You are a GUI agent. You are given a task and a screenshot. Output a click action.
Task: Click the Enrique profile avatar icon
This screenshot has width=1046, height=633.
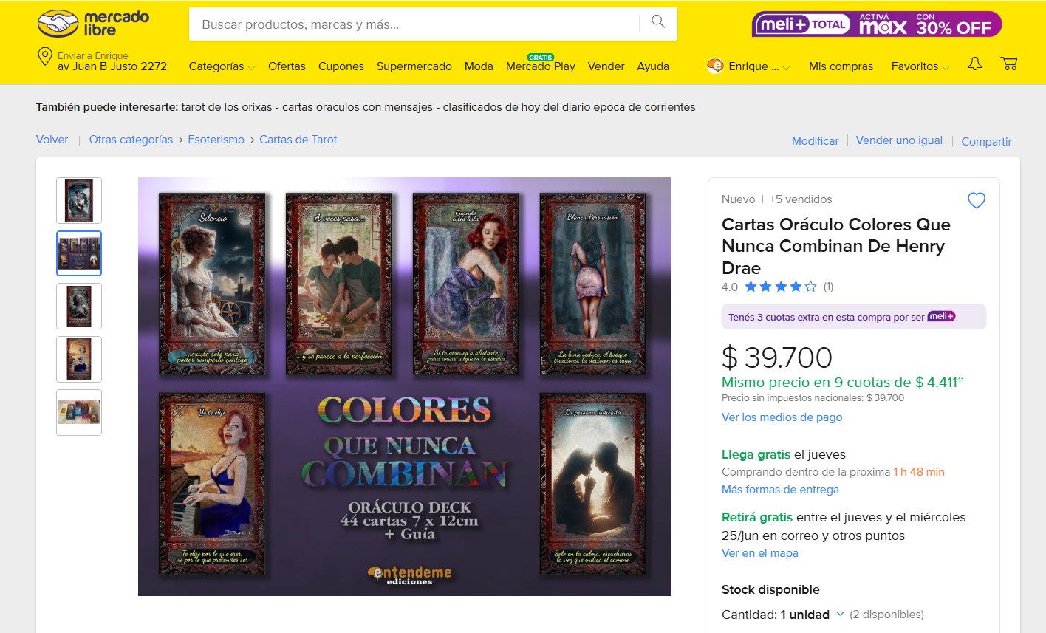click(714, 66)
